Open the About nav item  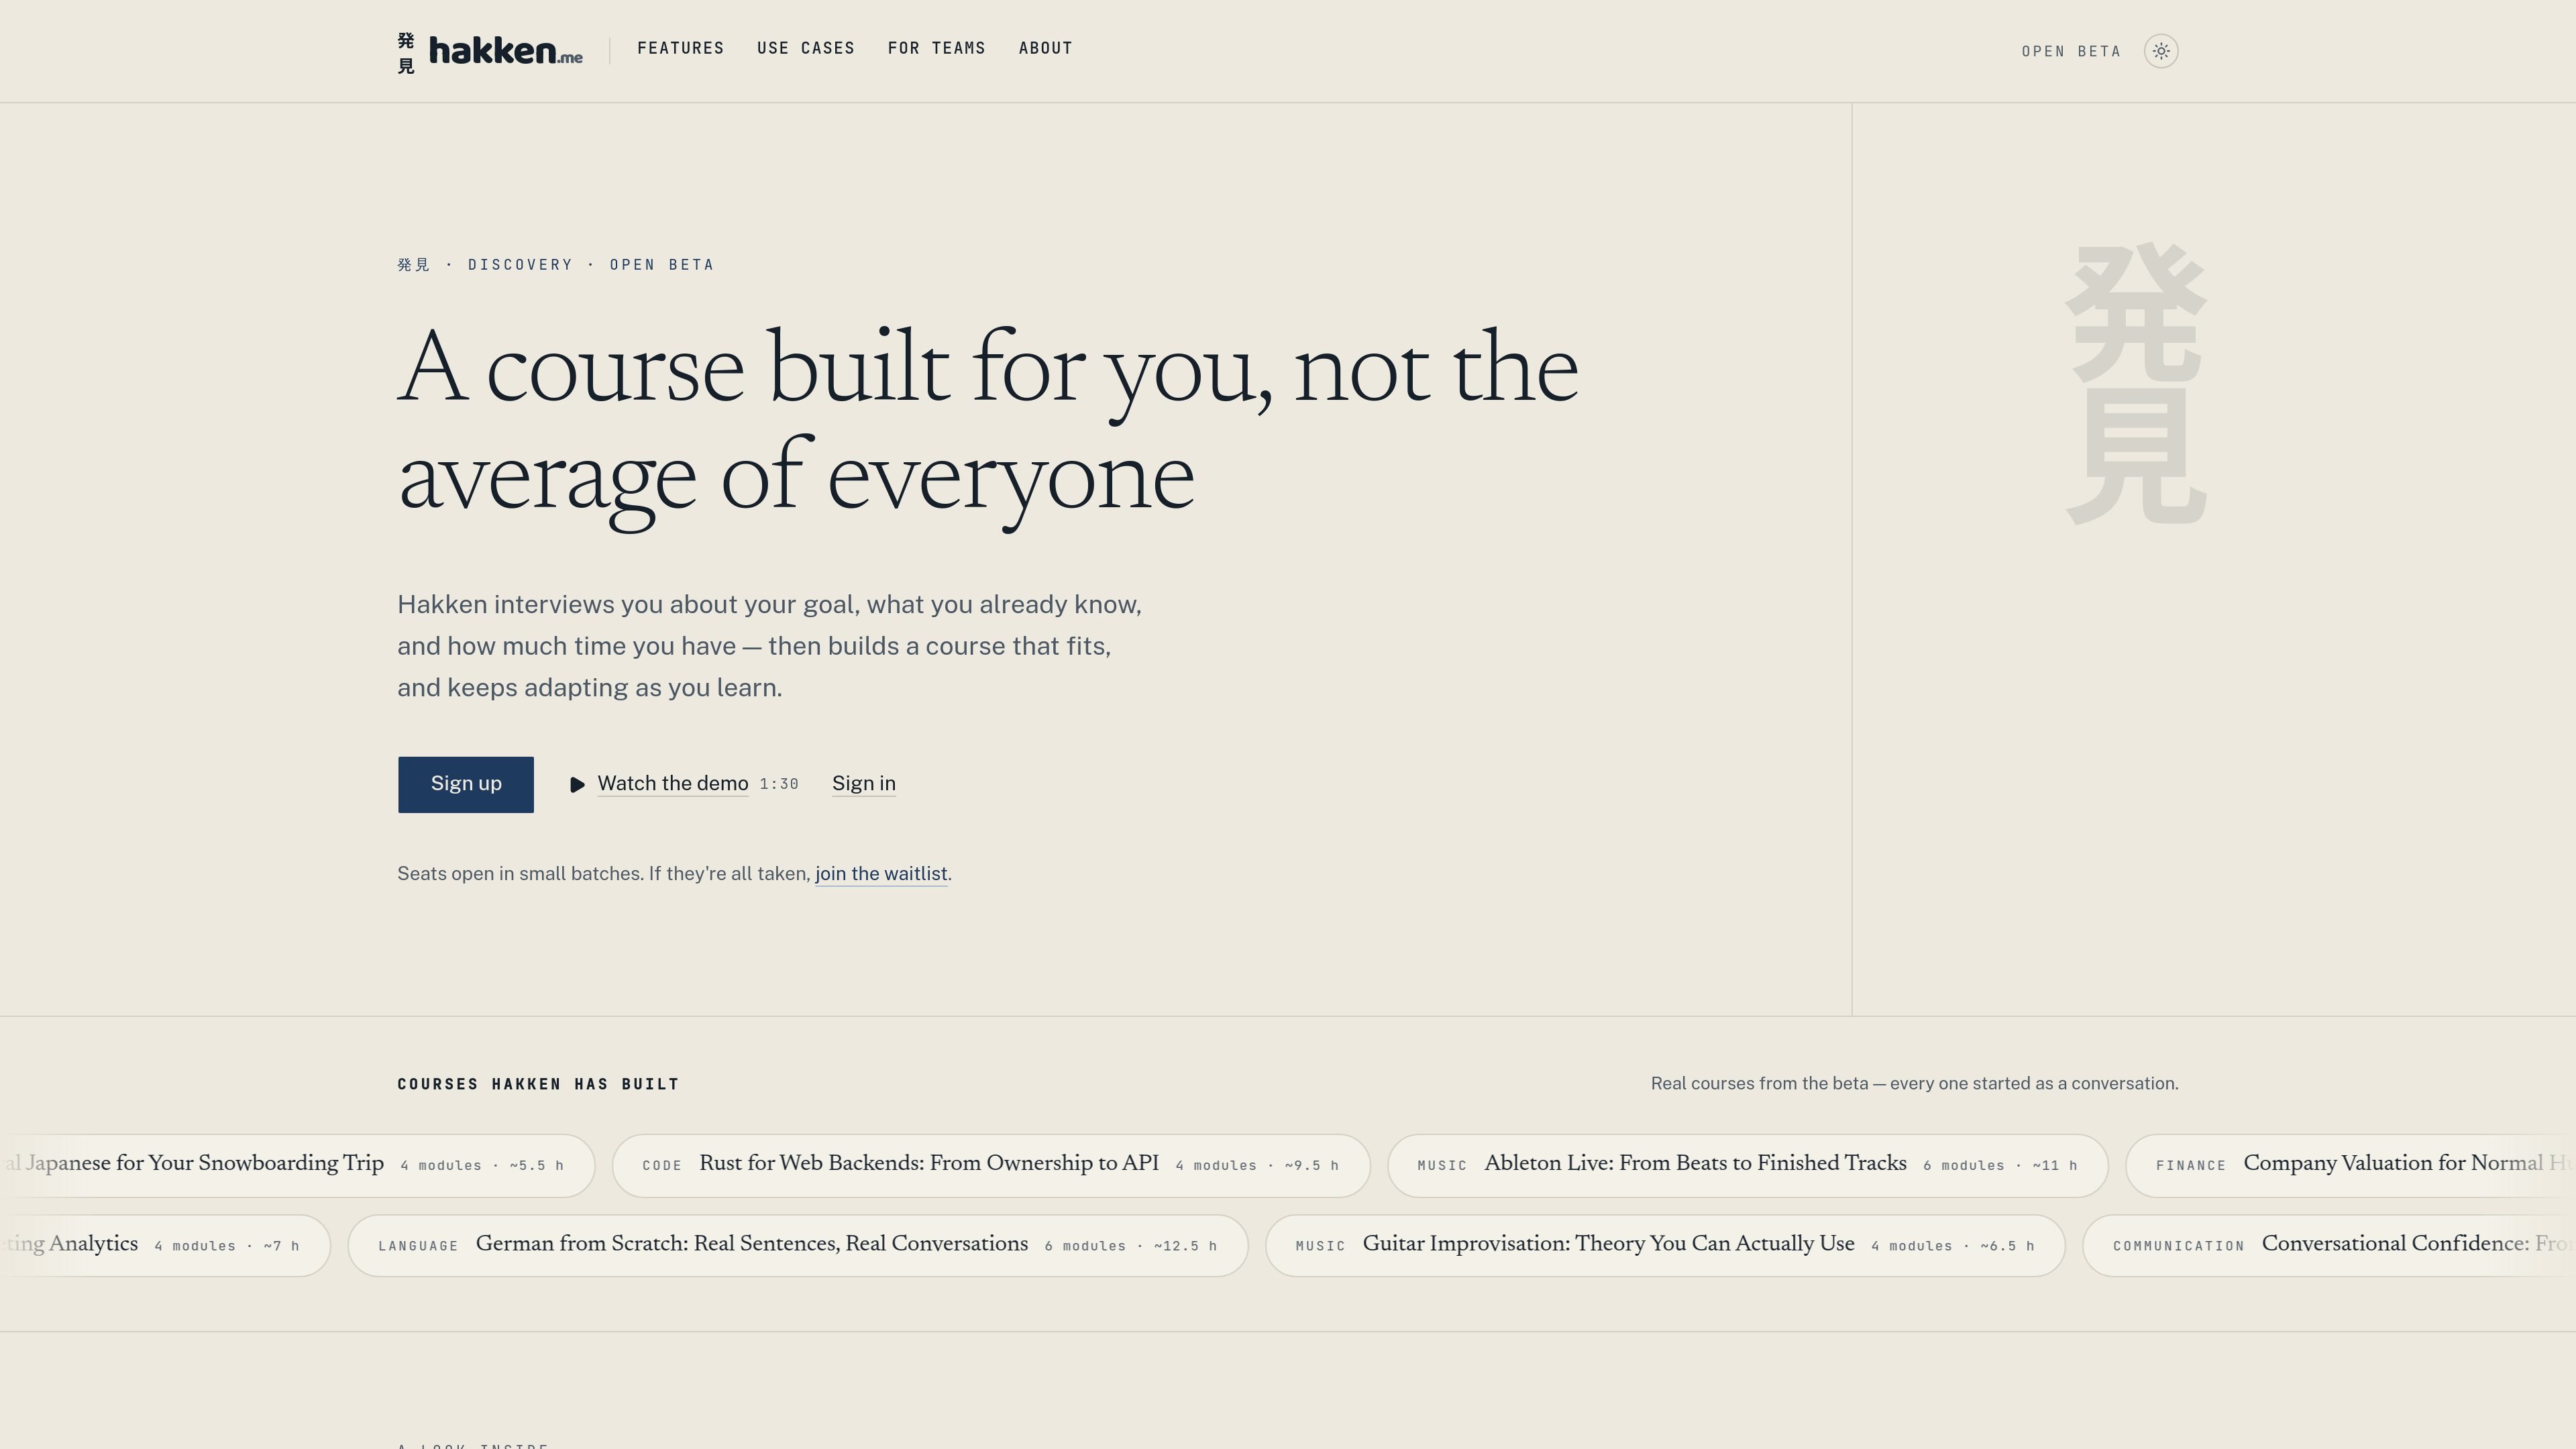(1046, 48)
